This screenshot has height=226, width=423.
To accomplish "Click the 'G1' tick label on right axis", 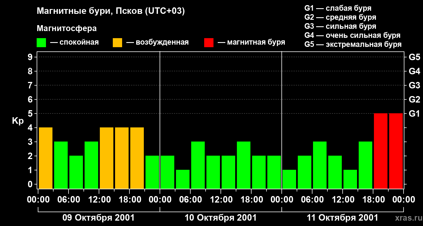I will (x=414, y=114).
